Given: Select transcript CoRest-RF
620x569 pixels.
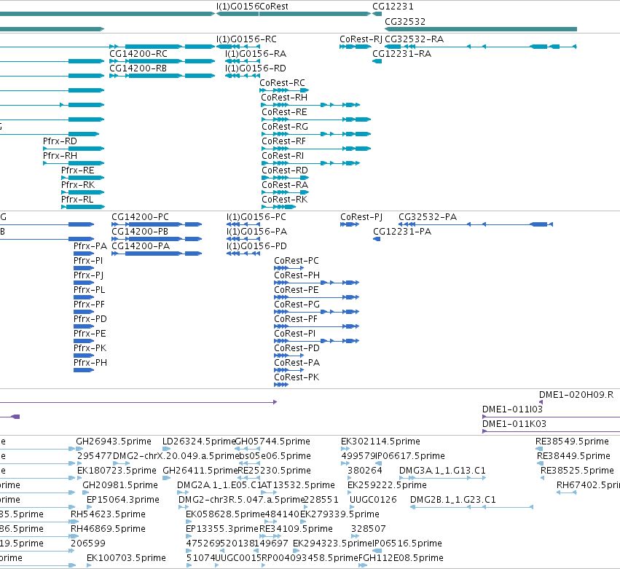Looking at the screenshot, I should [316, 149].
